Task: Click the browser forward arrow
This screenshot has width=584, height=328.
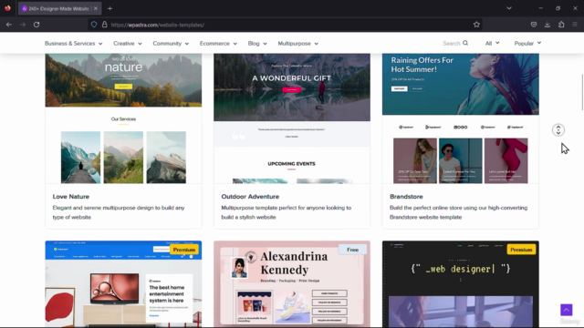Action: click(x=23, y=25)
